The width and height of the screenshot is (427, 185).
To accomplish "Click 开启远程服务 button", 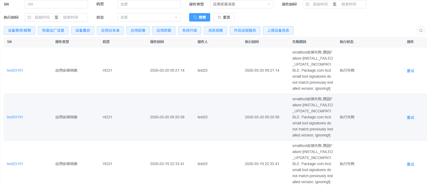I will [x=245, y=30].
